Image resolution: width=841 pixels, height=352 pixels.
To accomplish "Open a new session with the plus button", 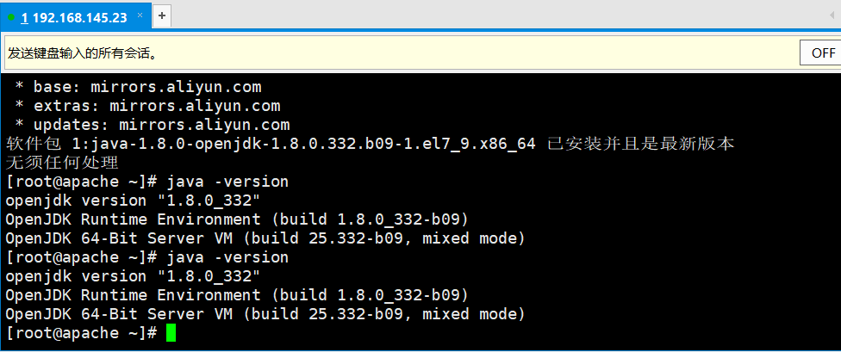I will tap(161, 16).
